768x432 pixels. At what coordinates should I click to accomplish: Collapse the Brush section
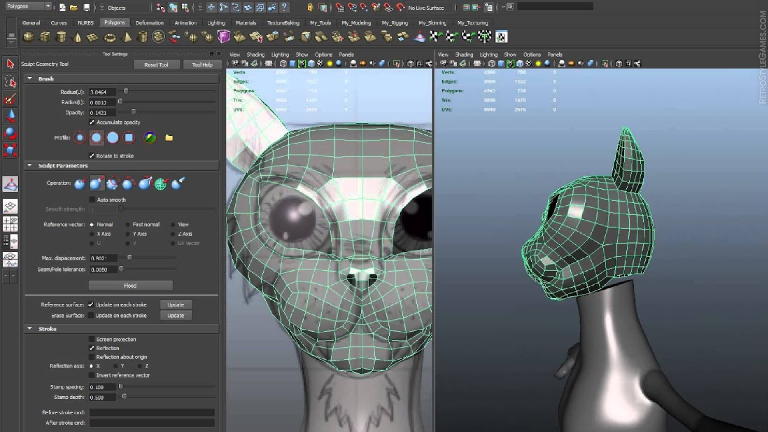pos(29,79)
